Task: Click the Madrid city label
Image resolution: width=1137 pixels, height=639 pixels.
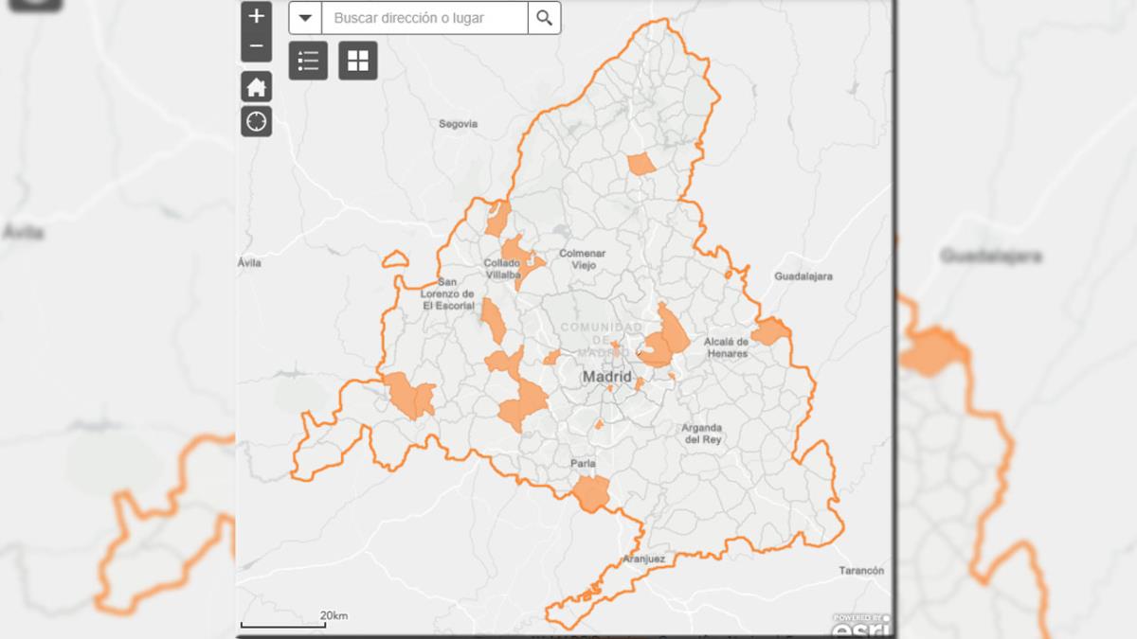Action: click(x=606, y=377)
